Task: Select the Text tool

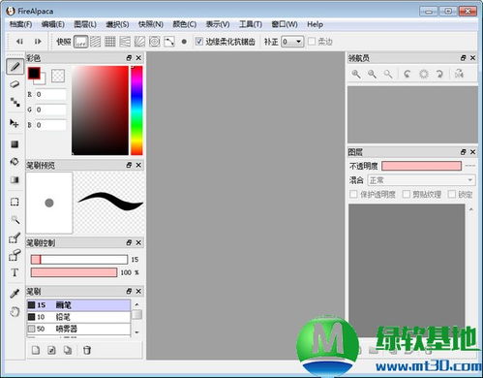Action: coord(15,272)
